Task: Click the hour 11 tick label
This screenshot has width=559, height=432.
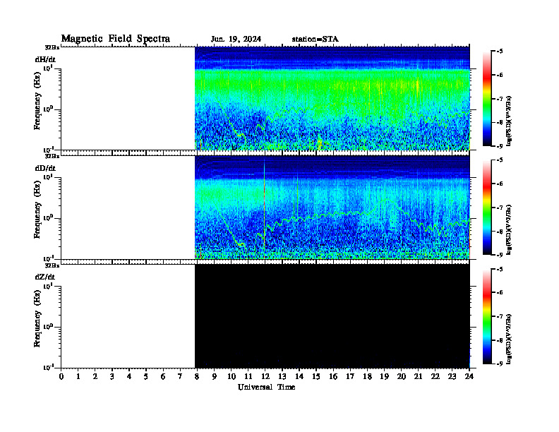Action: [248, 377]
